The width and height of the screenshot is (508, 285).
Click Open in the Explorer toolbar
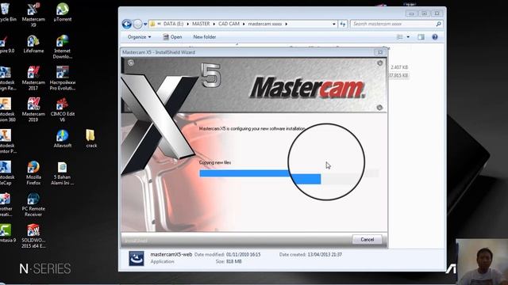coord(172,37)
